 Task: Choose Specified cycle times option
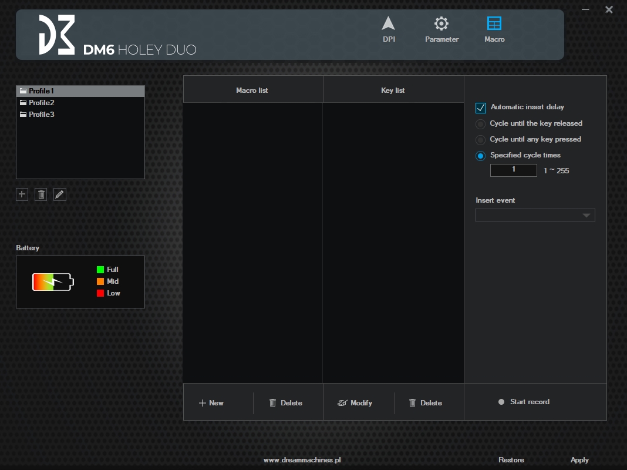(480, 156)
